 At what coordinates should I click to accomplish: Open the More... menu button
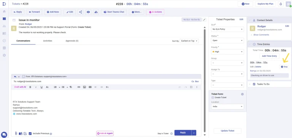click(136, 12)
